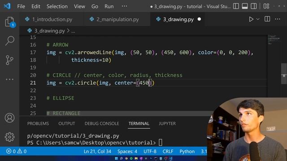
Task: Open the Edit menu
Action: click(x=36, y=6)
